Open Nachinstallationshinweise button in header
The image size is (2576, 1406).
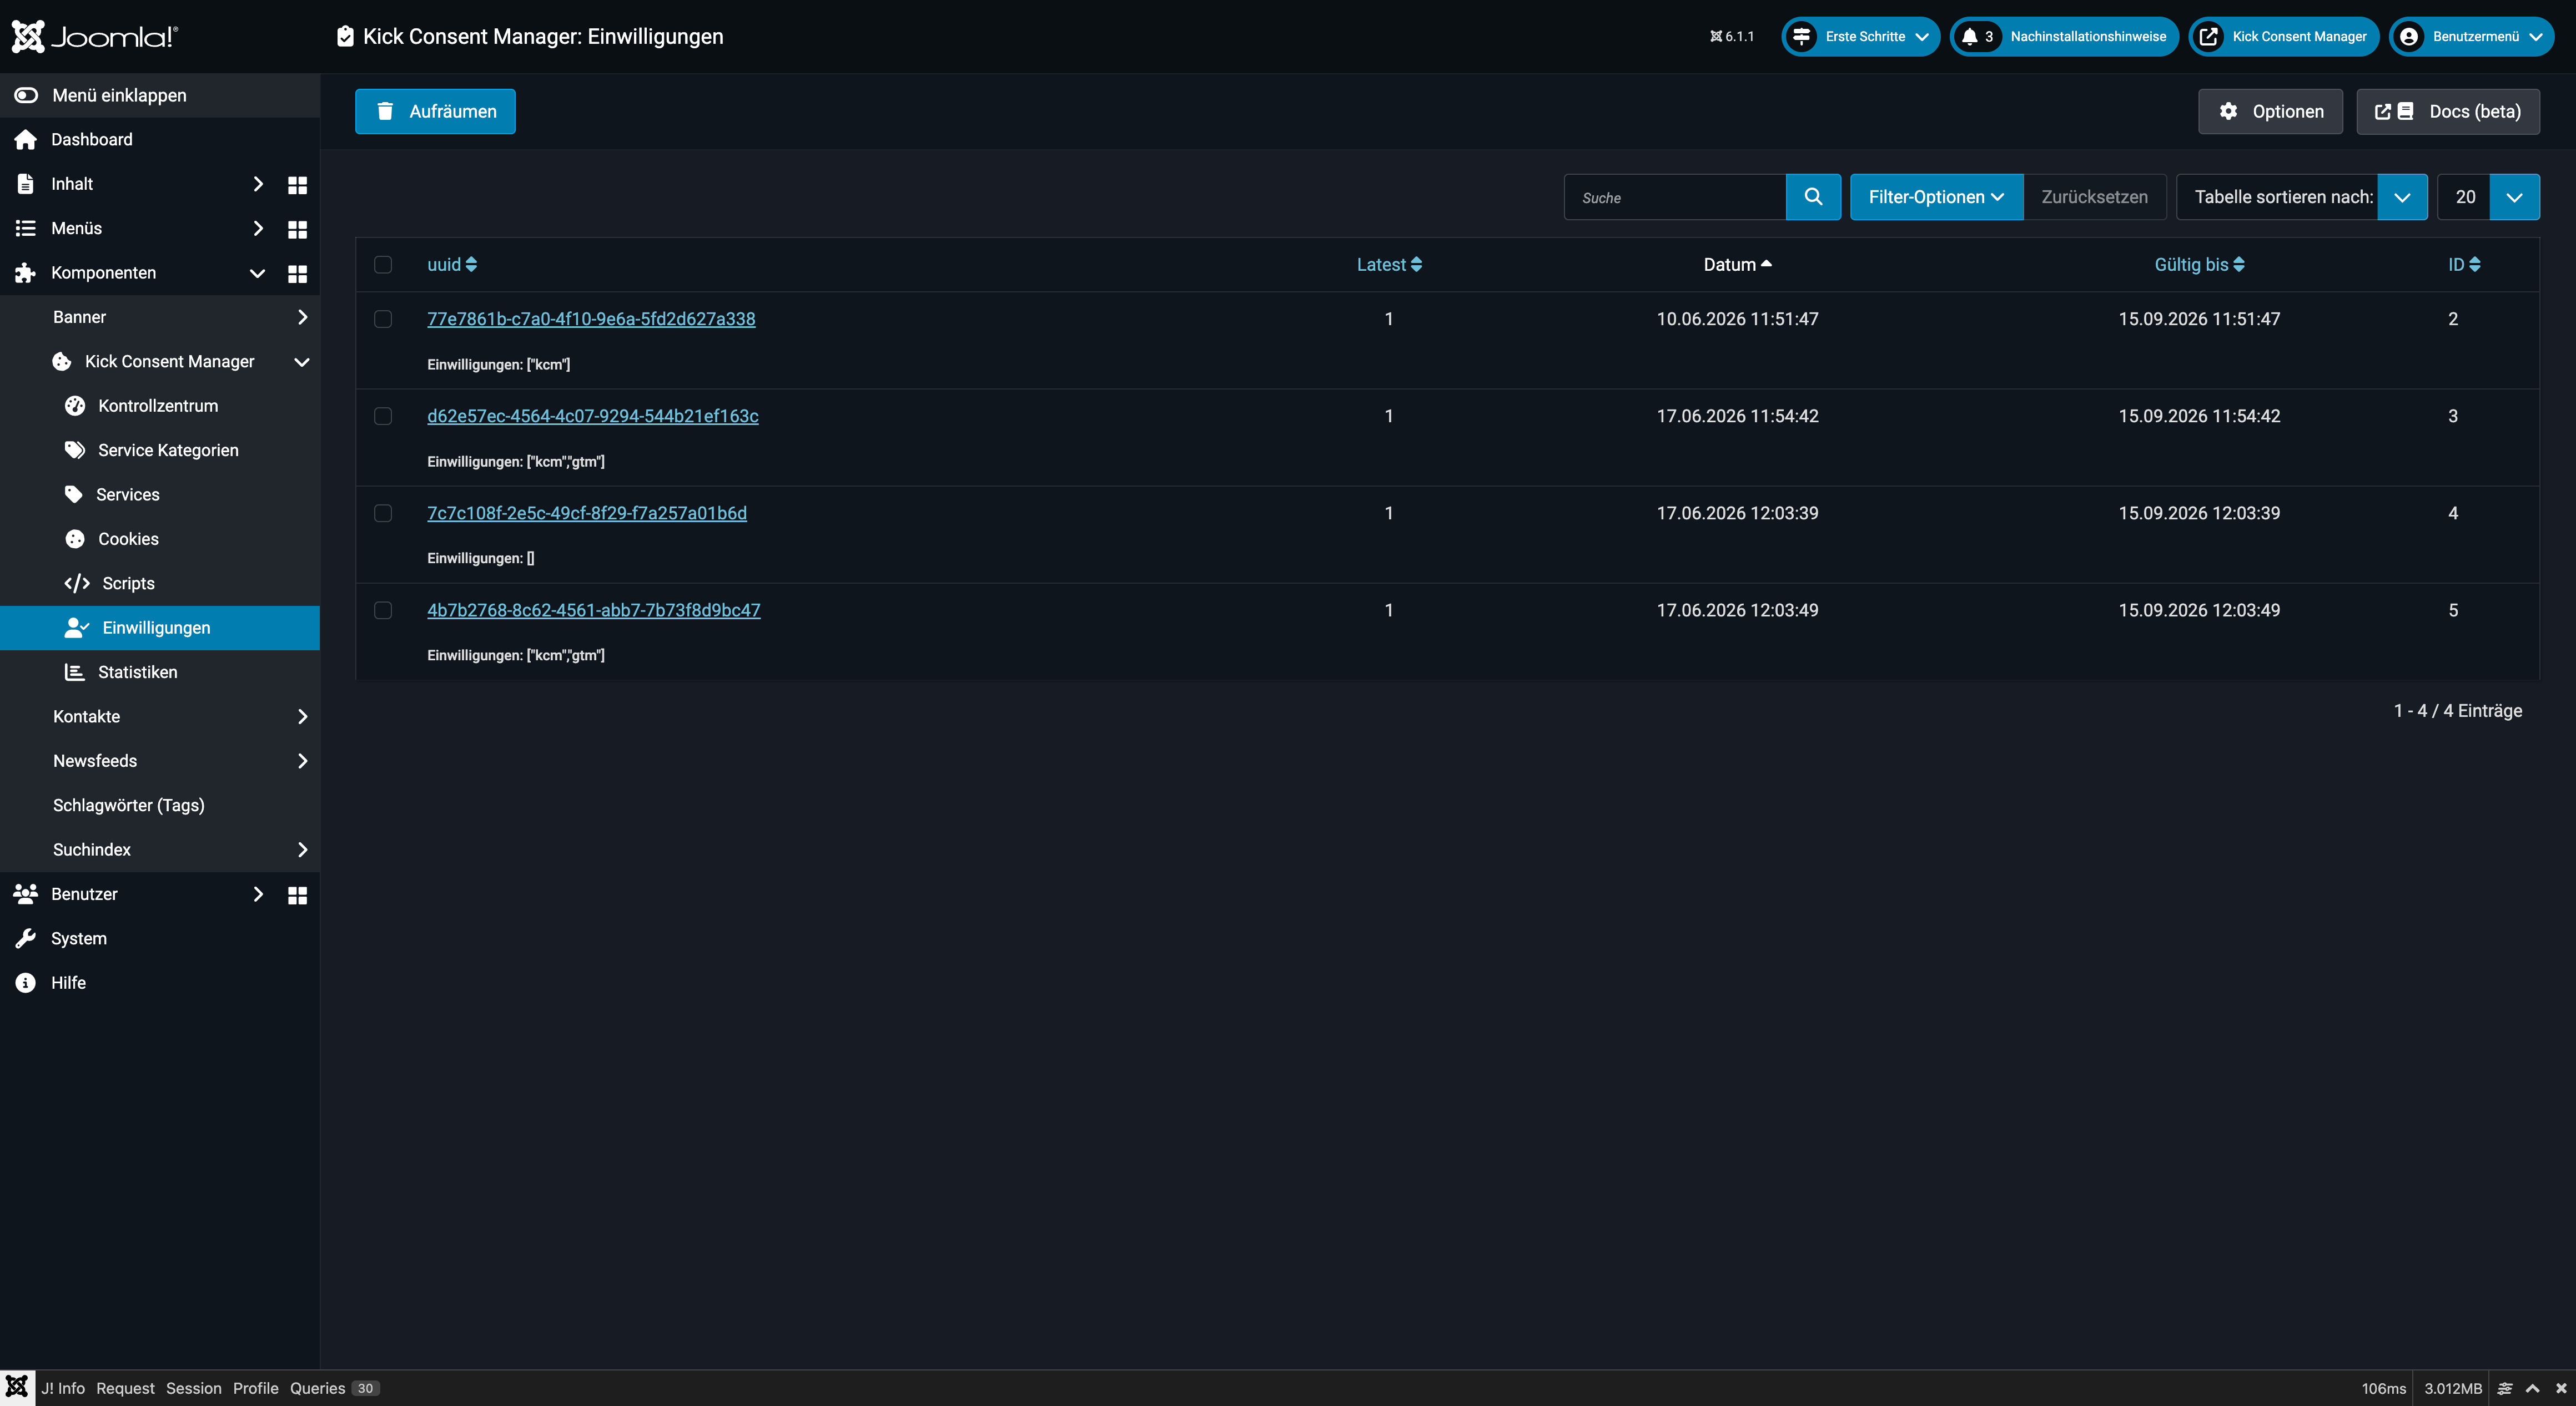tap(2064, 37)
